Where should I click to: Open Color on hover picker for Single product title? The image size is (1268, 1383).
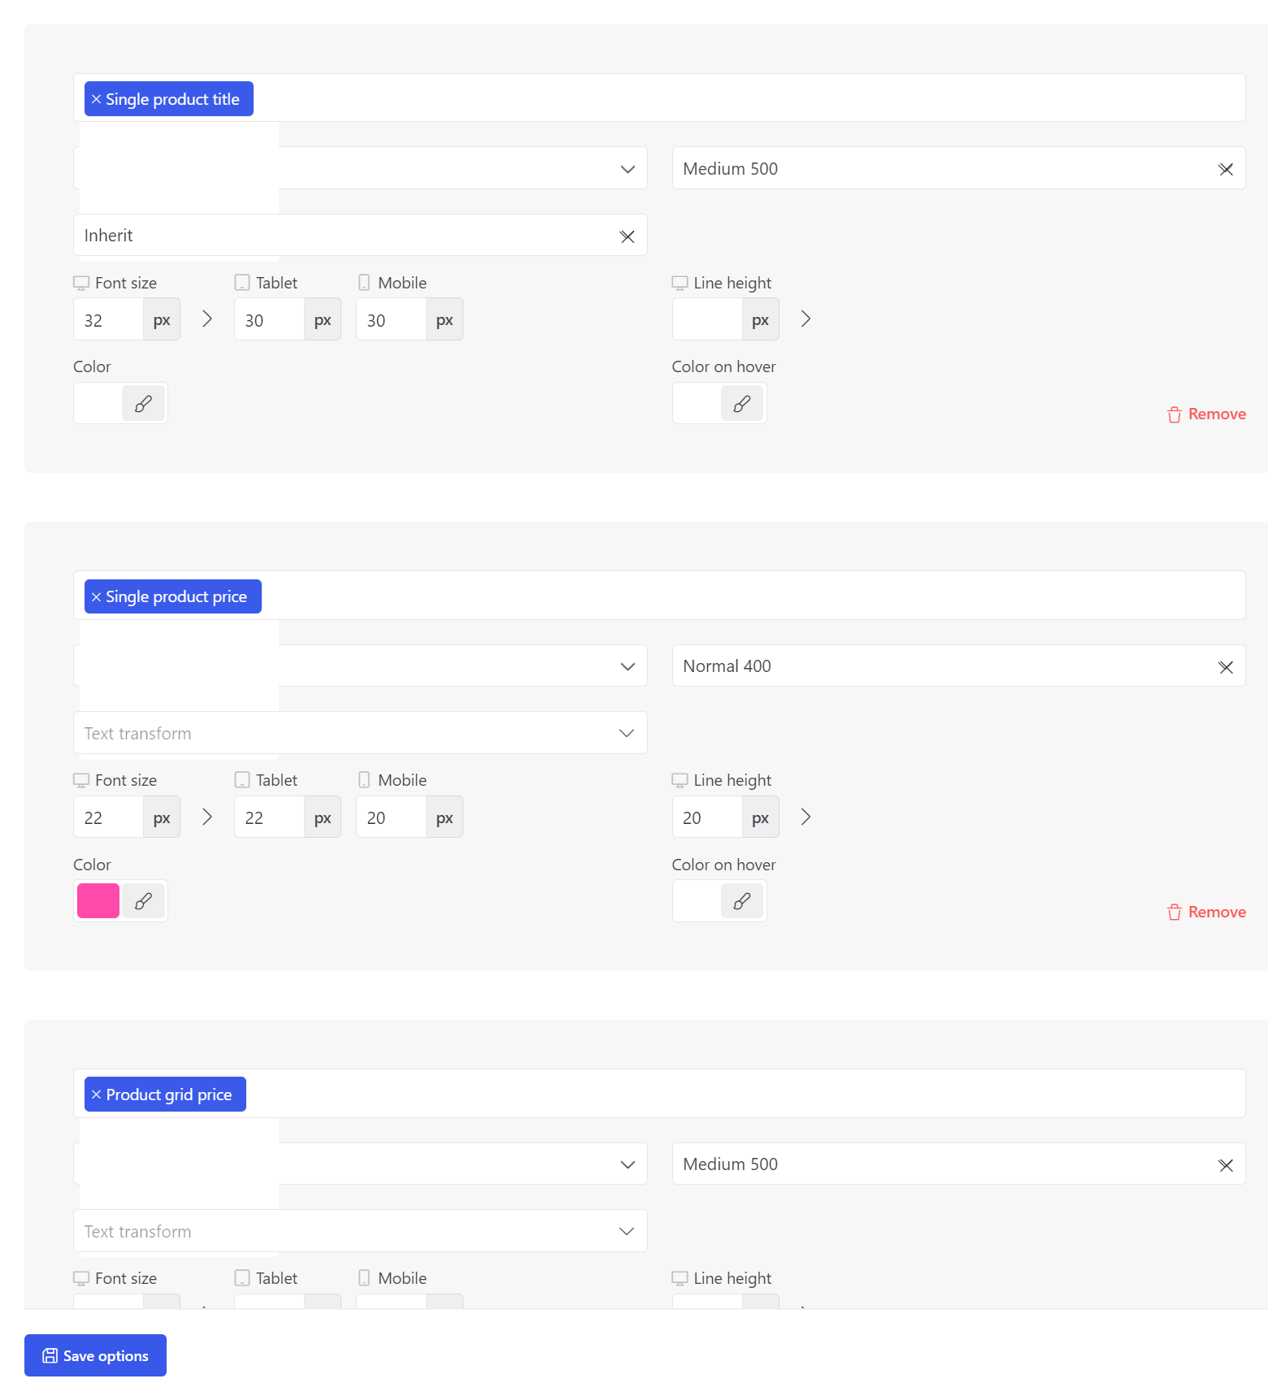tap(742, 403)
